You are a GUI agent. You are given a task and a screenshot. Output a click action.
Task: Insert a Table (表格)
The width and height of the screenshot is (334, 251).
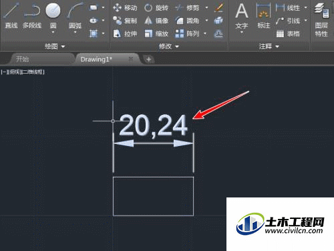pyautogui.click(x=288, y=33)
